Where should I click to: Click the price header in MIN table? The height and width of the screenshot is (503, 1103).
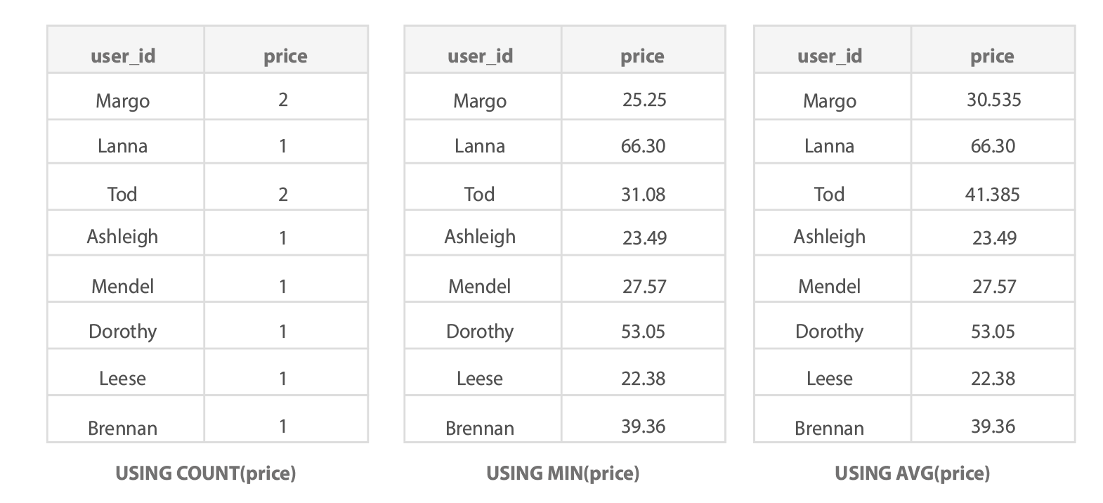pos(642,57)
